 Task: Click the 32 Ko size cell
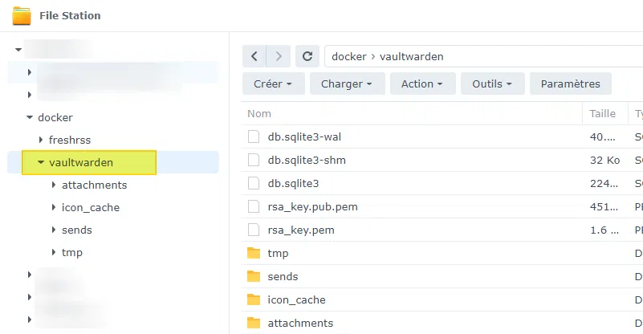(604, 160)
